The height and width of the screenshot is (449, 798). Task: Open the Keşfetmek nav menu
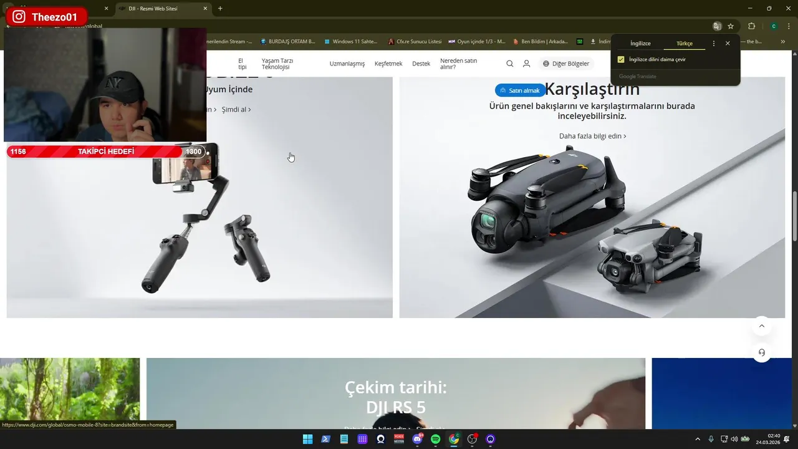pos(388,64)
